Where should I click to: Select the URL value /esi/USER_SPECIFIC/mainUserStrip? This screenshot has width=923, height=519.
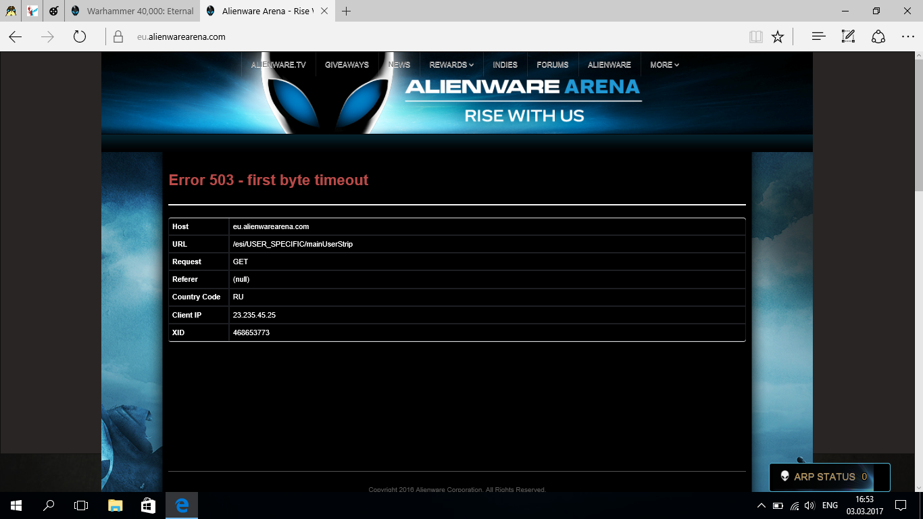[x=293, y=244]
